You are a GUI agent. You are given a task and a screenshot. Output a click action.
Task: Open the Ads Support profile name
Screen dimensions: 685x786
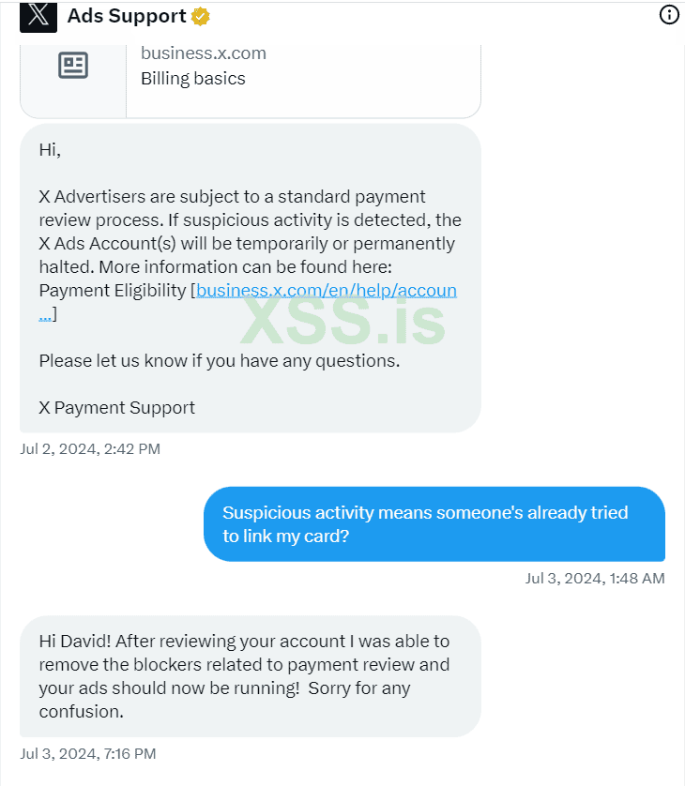pos(127,16)
